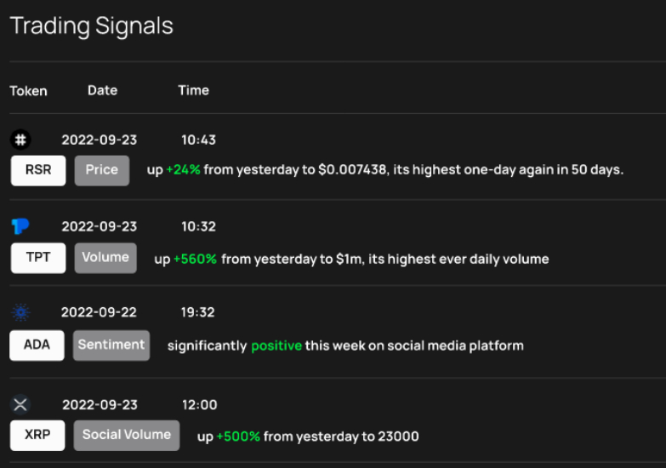The height and width of the screenshot is (468, 666).
Task: Sort by Token column header
Action: pos(28,91)
